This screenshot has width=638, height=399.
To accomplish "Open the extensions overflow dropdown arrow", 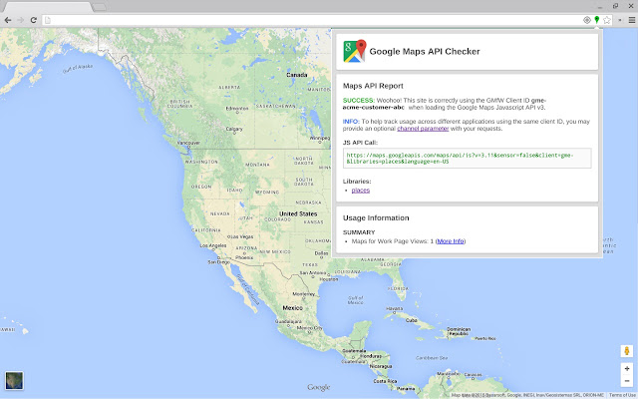I will (620, 20).
